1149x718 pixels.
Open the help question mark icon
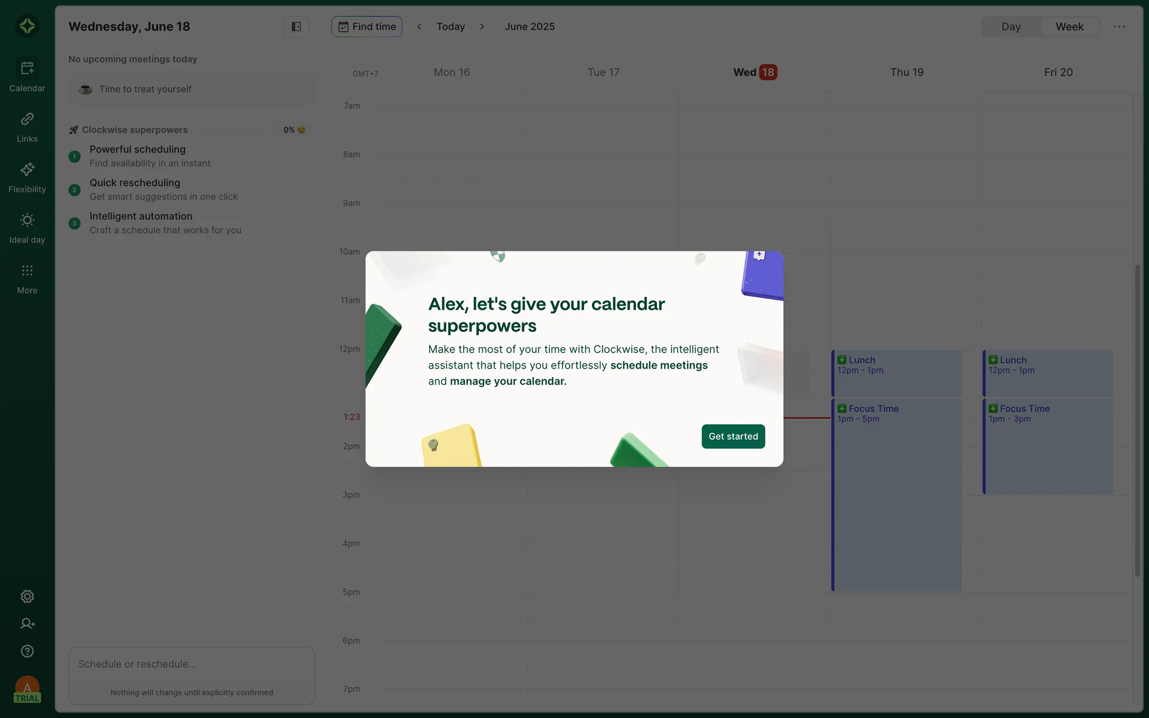coord(27,651)
